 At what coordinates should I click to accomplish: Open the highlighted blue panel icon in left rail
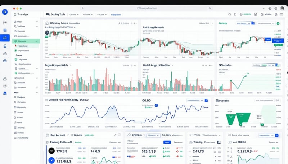[x=5, y=38]
